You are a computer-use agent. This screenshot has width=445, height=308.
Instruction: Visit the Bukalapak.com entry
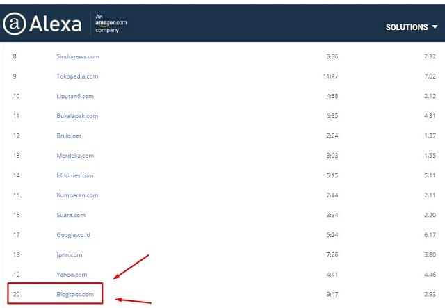(77, 115)
